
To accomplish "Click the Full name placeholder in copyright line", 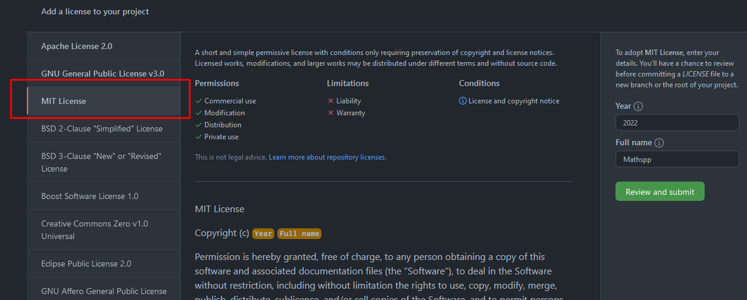I will point(299,233).
